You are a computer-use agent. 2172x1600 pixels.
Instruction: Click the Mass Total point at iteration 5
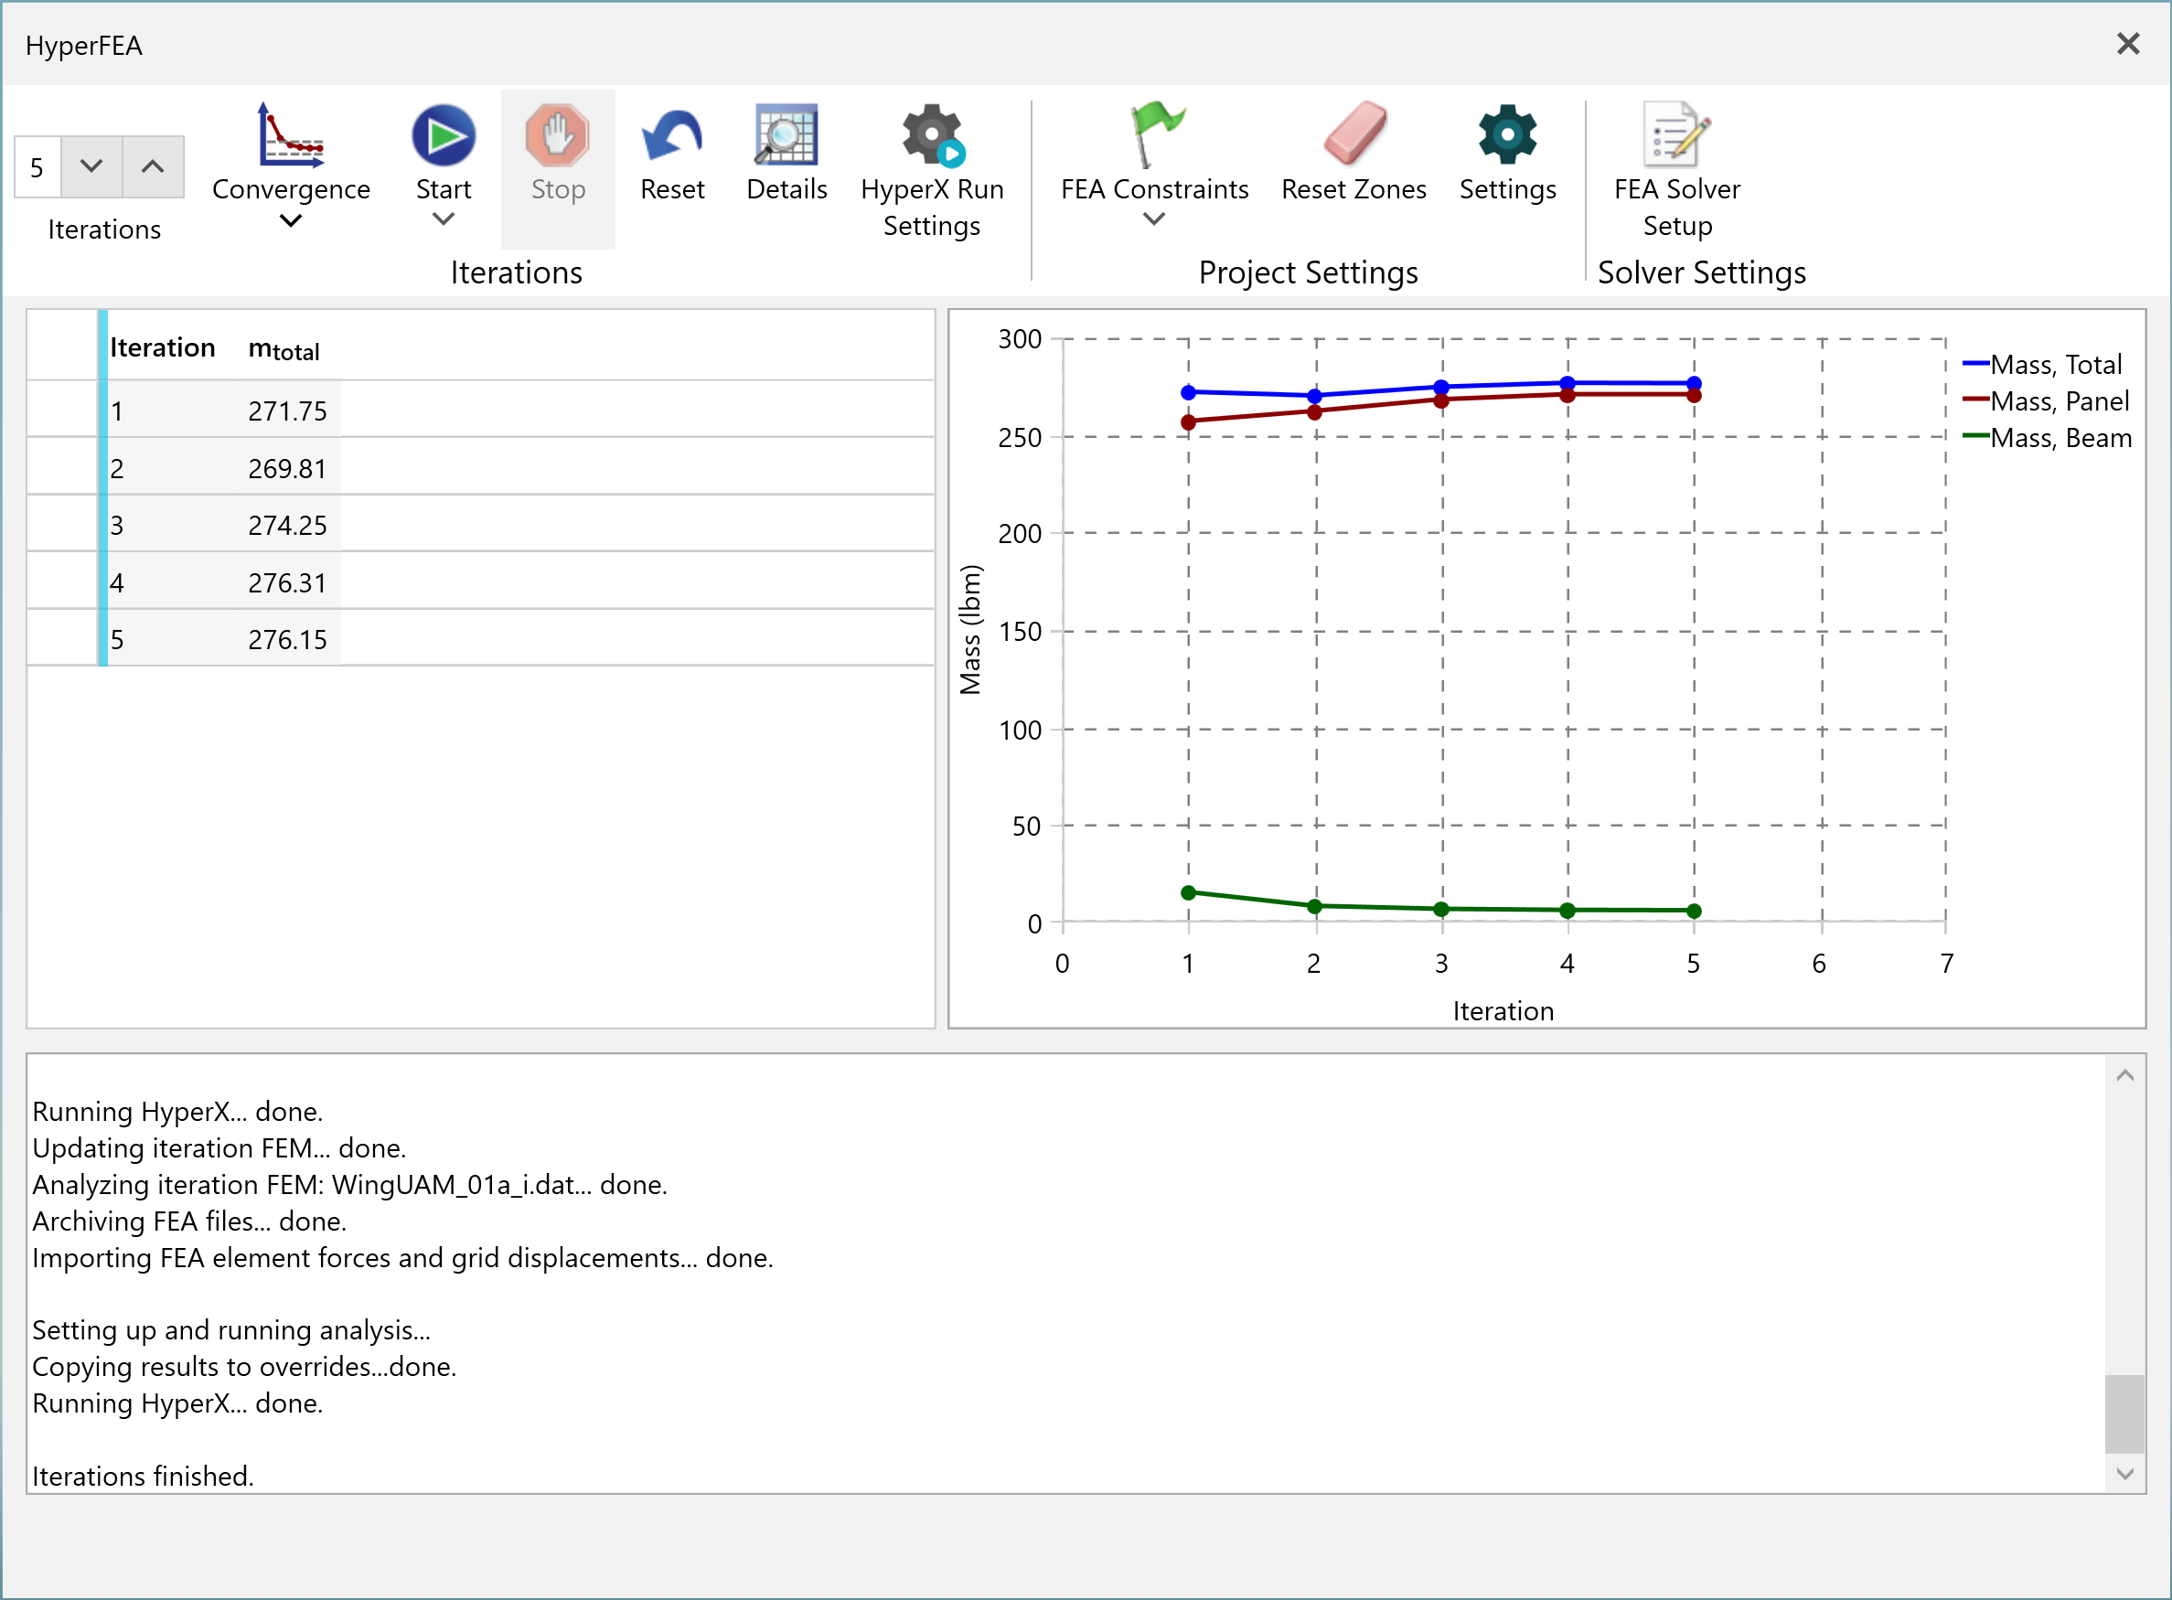tap(1694, 383)
